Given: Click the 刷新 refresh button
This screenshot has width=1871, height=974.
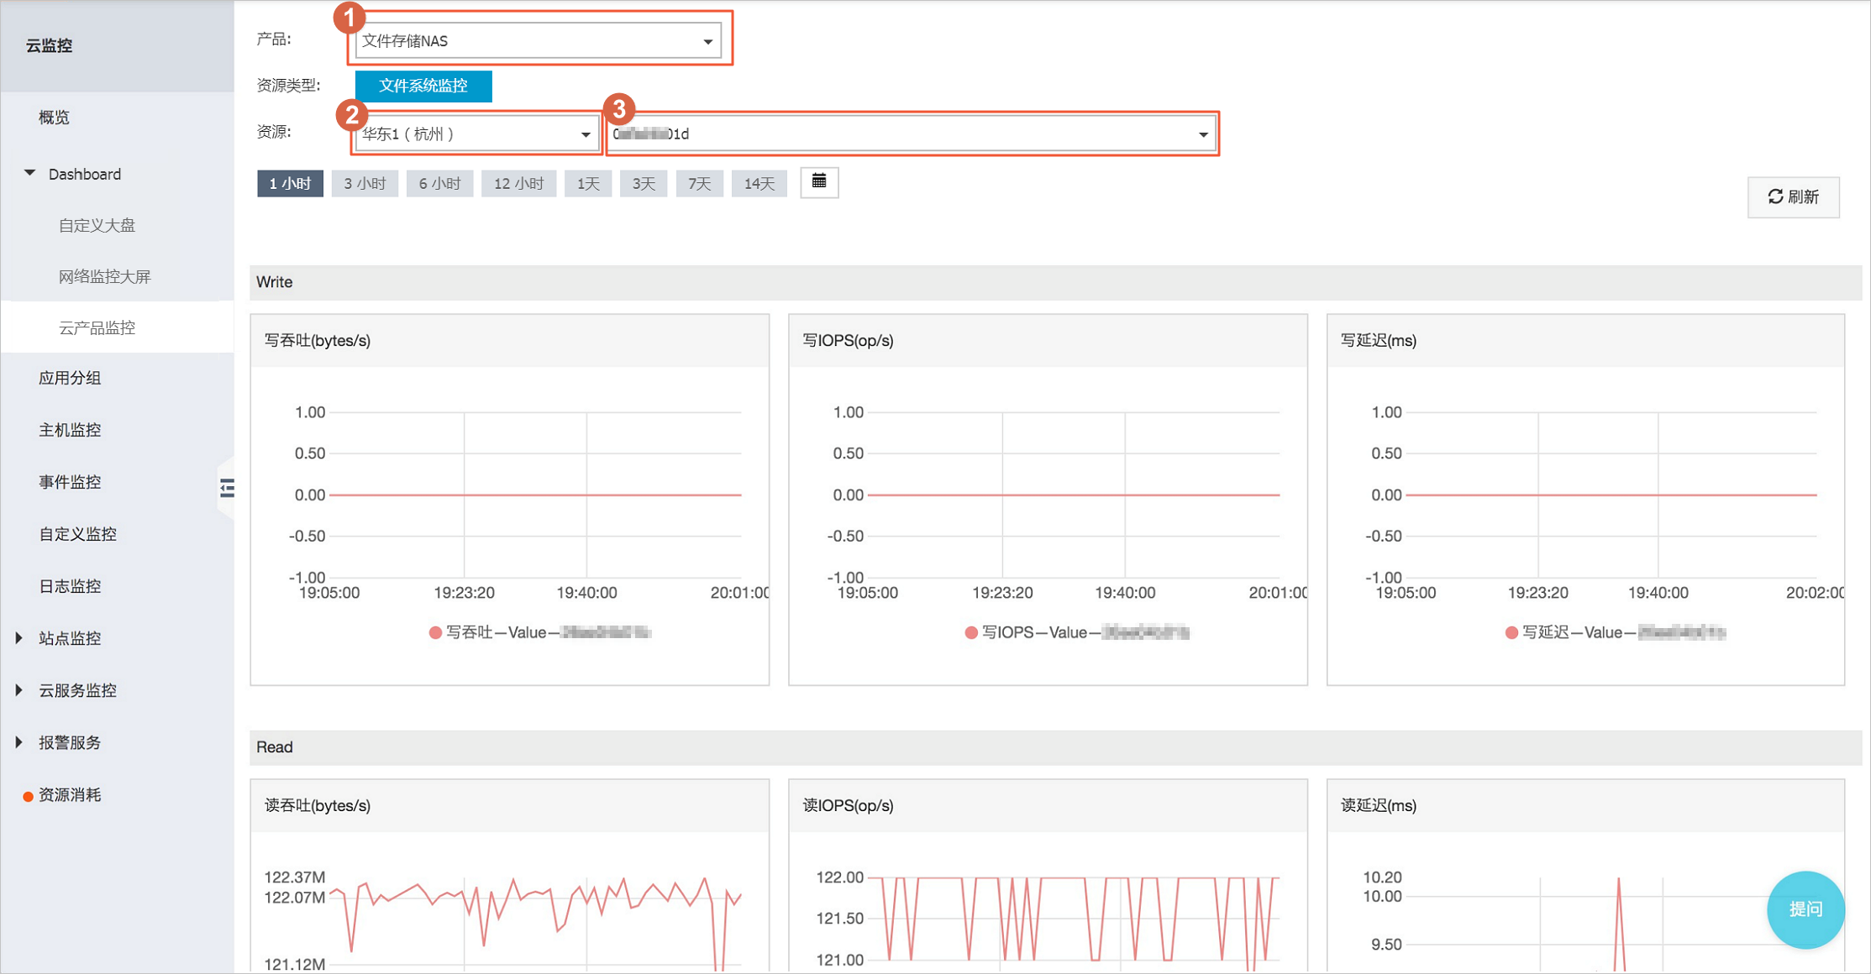Looking at the screenshot, I should tap(1793, 196).
